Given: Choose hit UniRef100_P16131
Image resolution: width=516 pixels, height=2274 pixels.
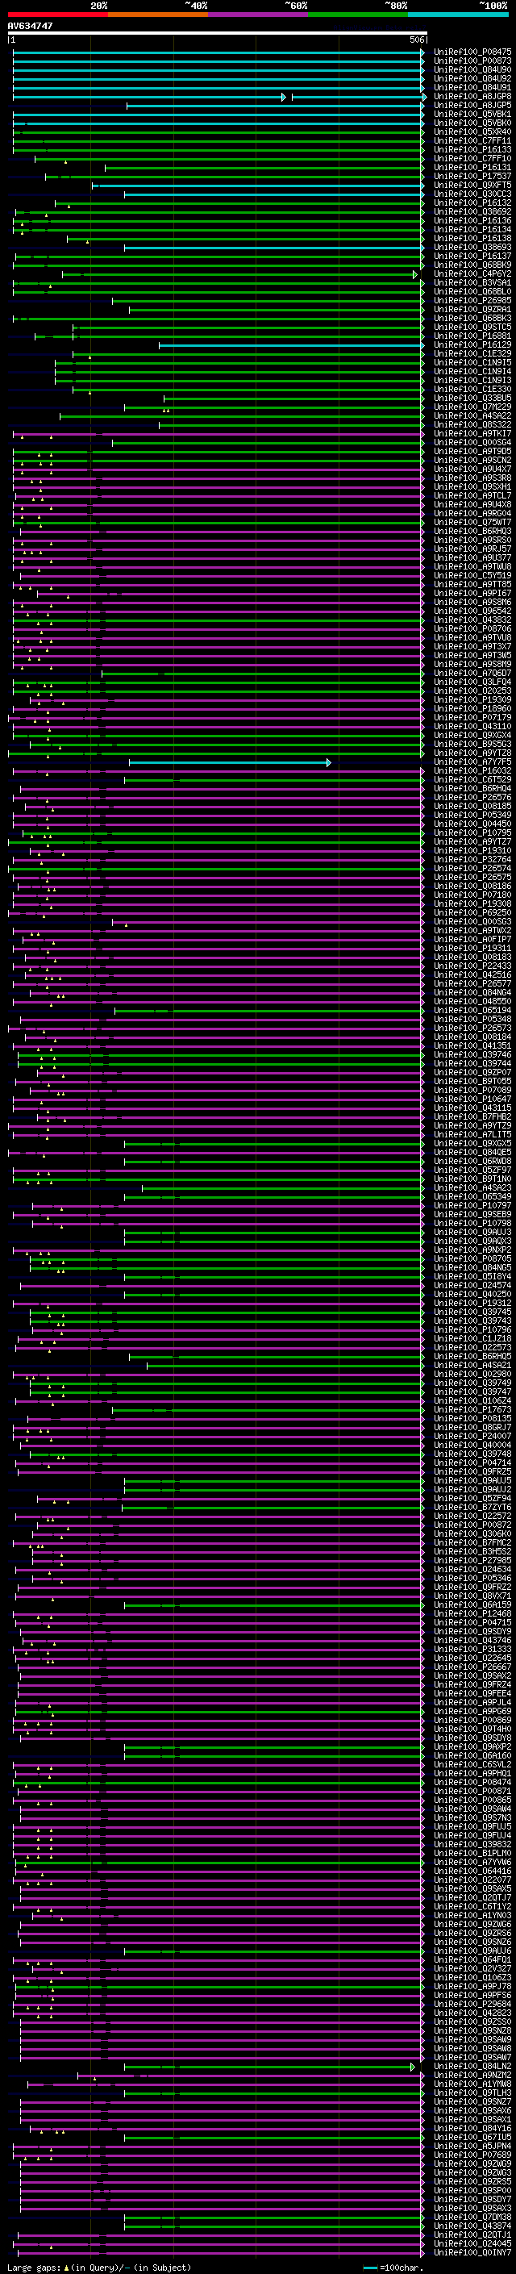Looking at the screenshot, I should click(472, 168).
